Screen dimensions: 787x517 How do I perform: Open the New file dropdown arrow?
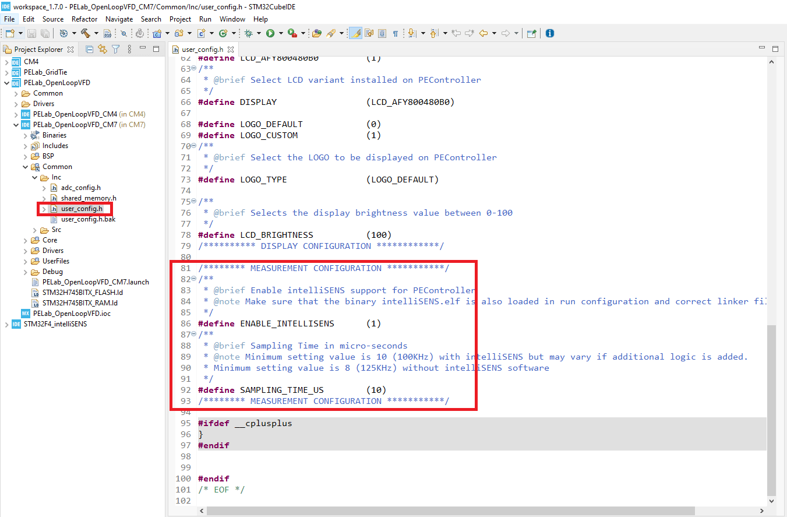[21, 33]
